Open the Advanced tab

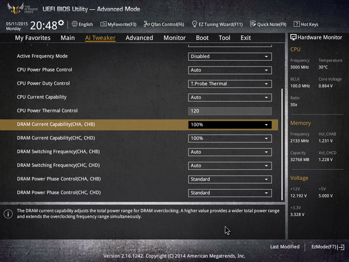(x=139, y=38)
